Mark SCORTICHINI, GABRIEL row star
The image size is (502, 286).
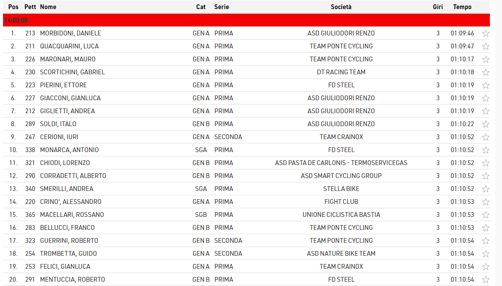tap(486, 72)
